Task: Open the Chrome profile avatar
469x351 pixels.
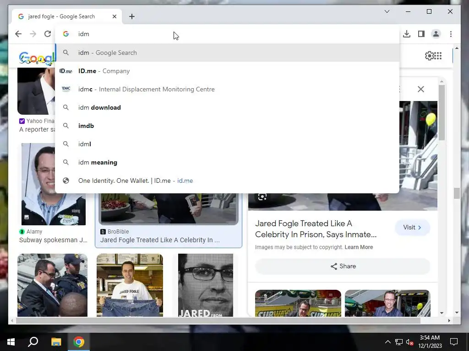Action: click(436, 34)
